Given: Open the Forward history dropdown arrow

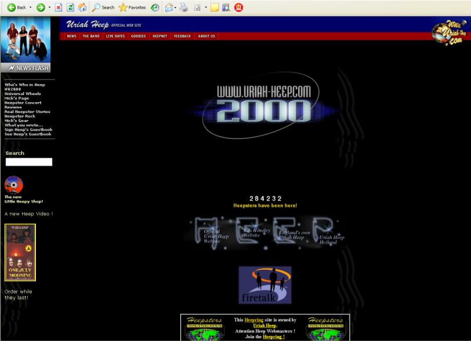Looking at the screenshot, I should (x=49, y=7).
